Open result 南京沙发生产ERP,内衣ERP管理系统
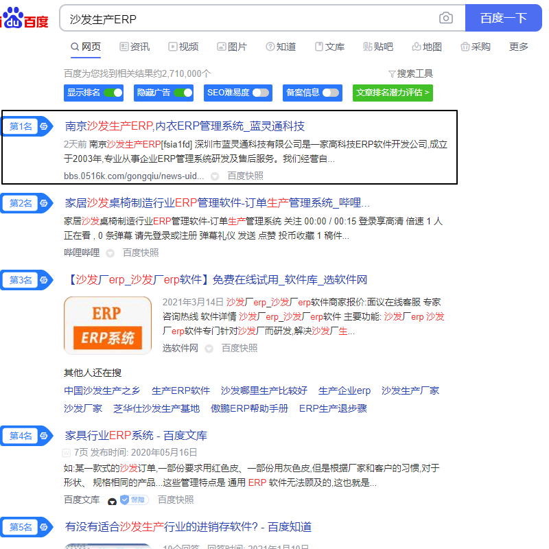 point(185,126)
